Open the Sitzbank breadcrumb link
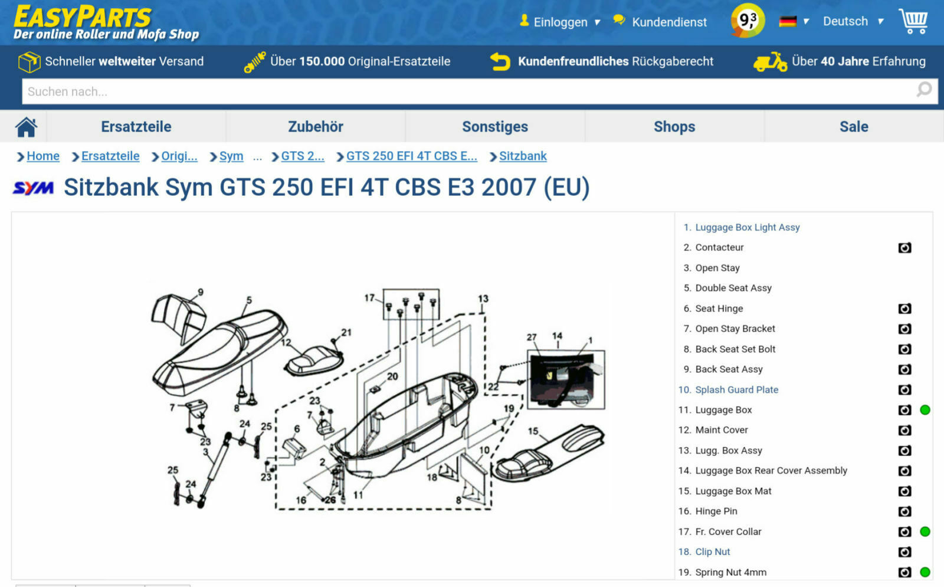This screenshot has width=944, height=587. [523, 156]
